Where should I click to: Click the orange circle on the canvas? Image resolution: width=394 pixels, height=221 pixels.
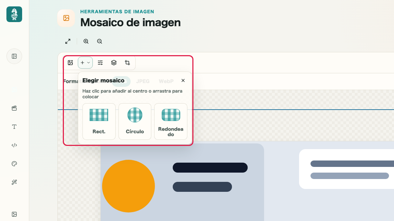[x=128, y=186]
